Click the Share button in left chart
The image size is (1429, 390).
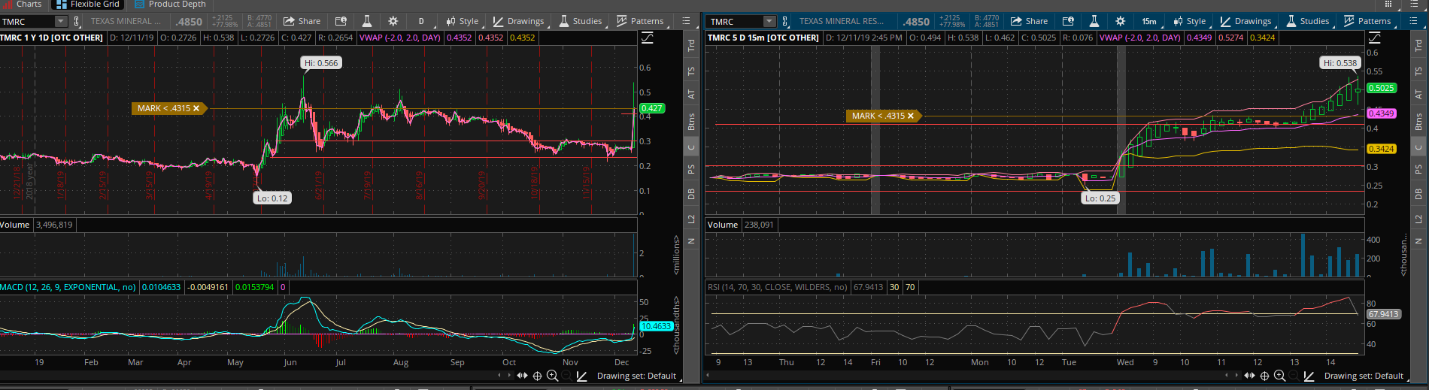click(x=302, y=21)
